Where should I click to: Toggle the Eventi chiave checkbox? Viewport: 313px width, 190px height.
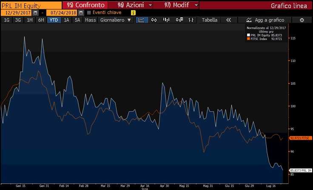89,13
